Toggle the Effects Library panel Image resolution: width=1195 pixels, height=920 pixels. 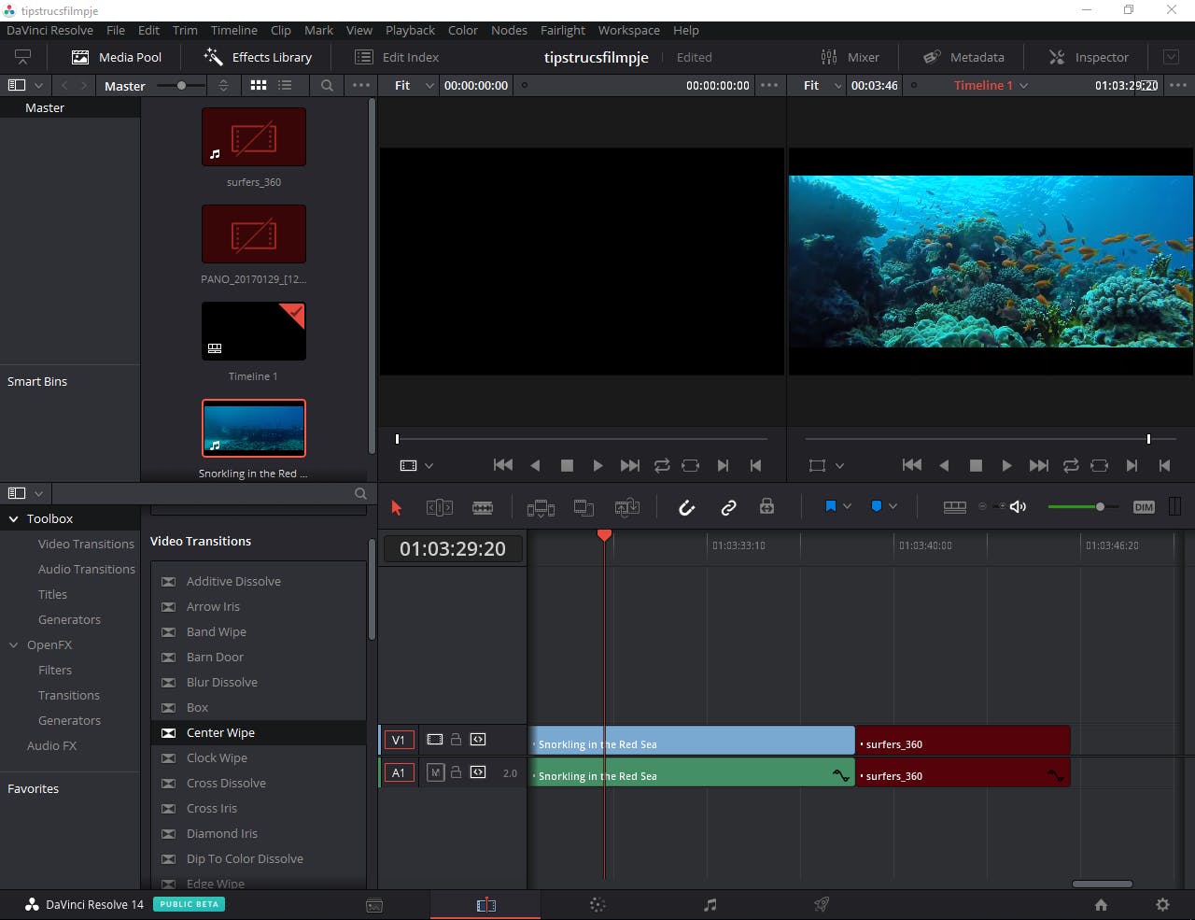258,57
